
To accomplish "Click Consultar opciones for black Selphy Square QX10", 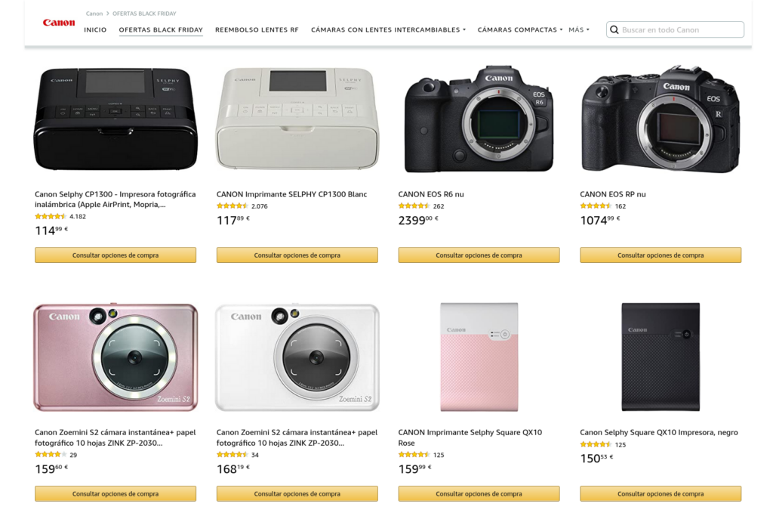I will tap(661, 494).
